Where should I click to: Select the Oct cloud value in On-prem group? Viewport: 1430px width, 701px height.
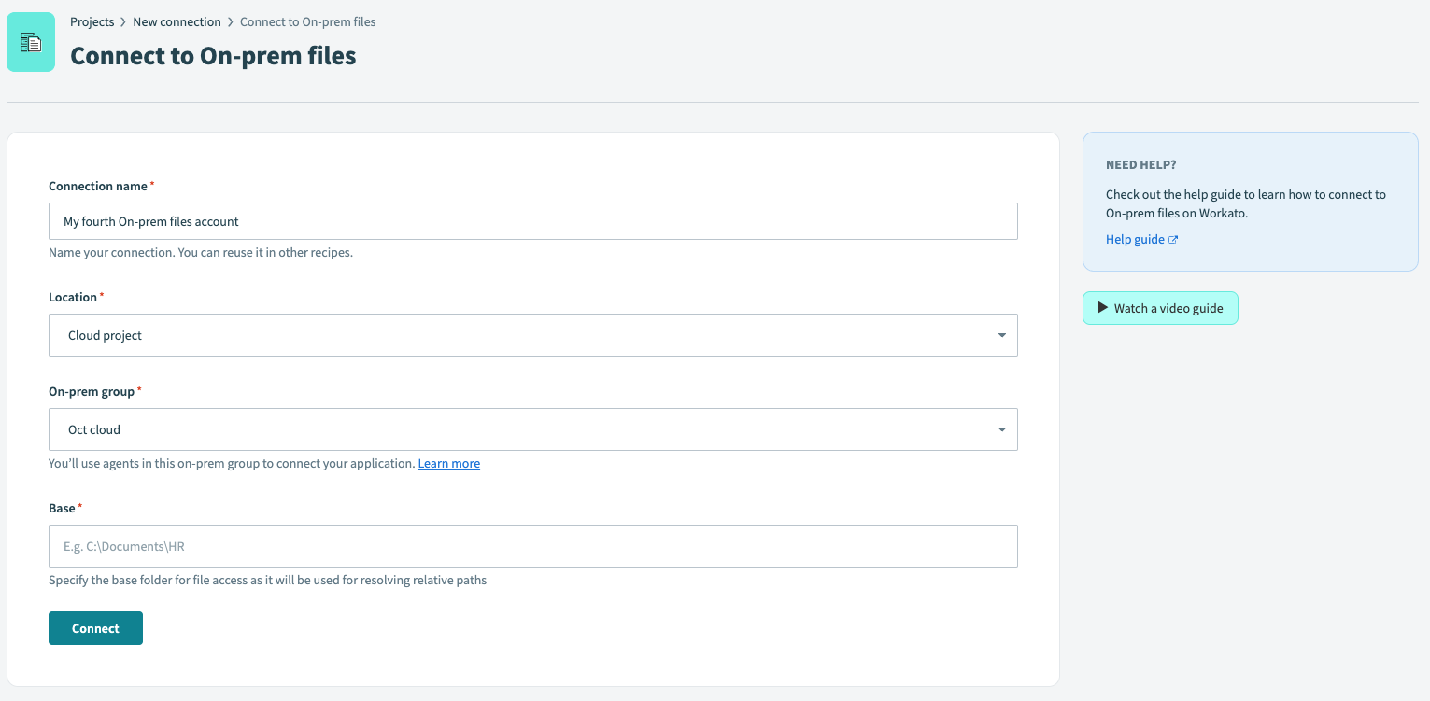tap(93, 428)
